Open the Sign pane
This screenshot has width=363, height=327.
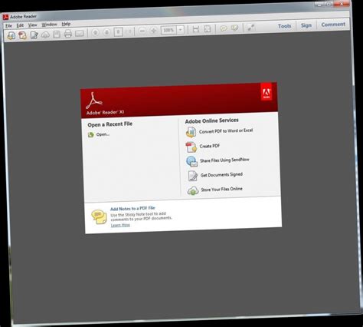pos(306,25)
